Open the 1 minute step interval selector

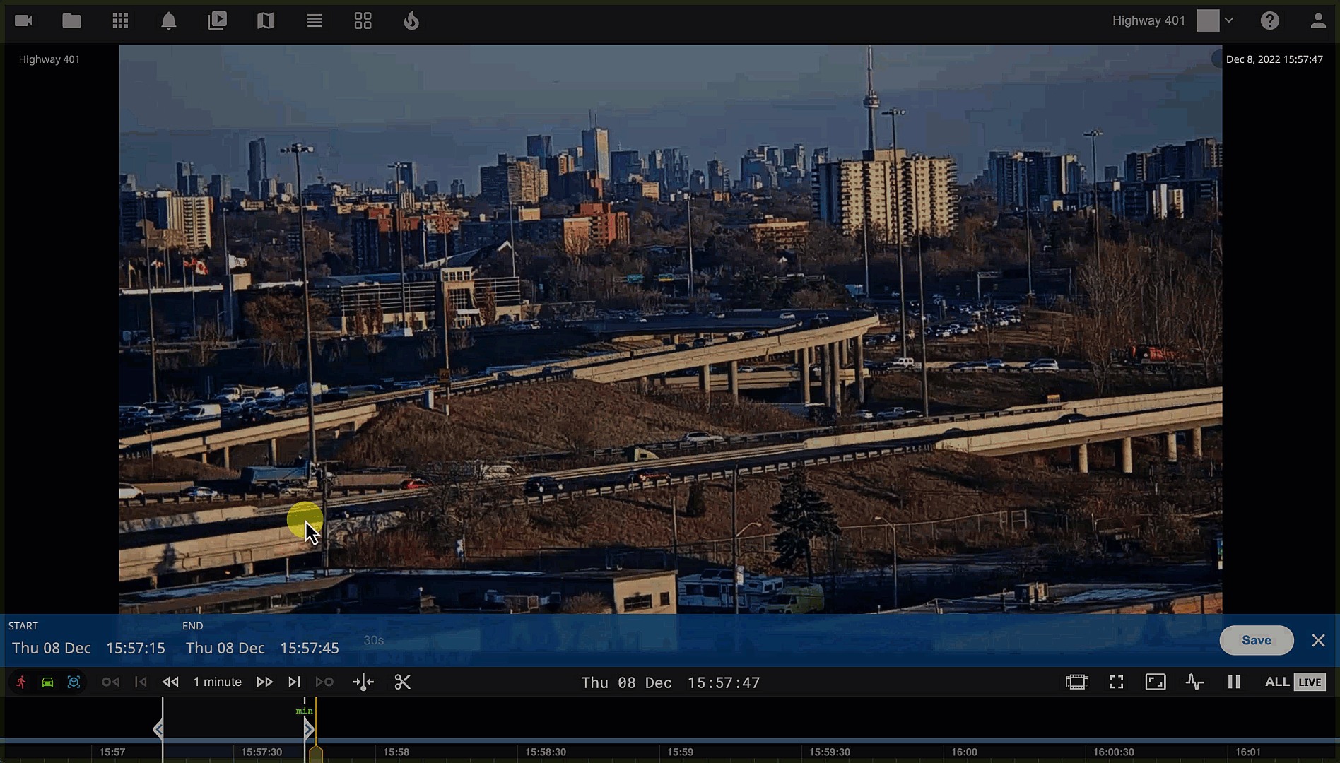coord(218,682)
